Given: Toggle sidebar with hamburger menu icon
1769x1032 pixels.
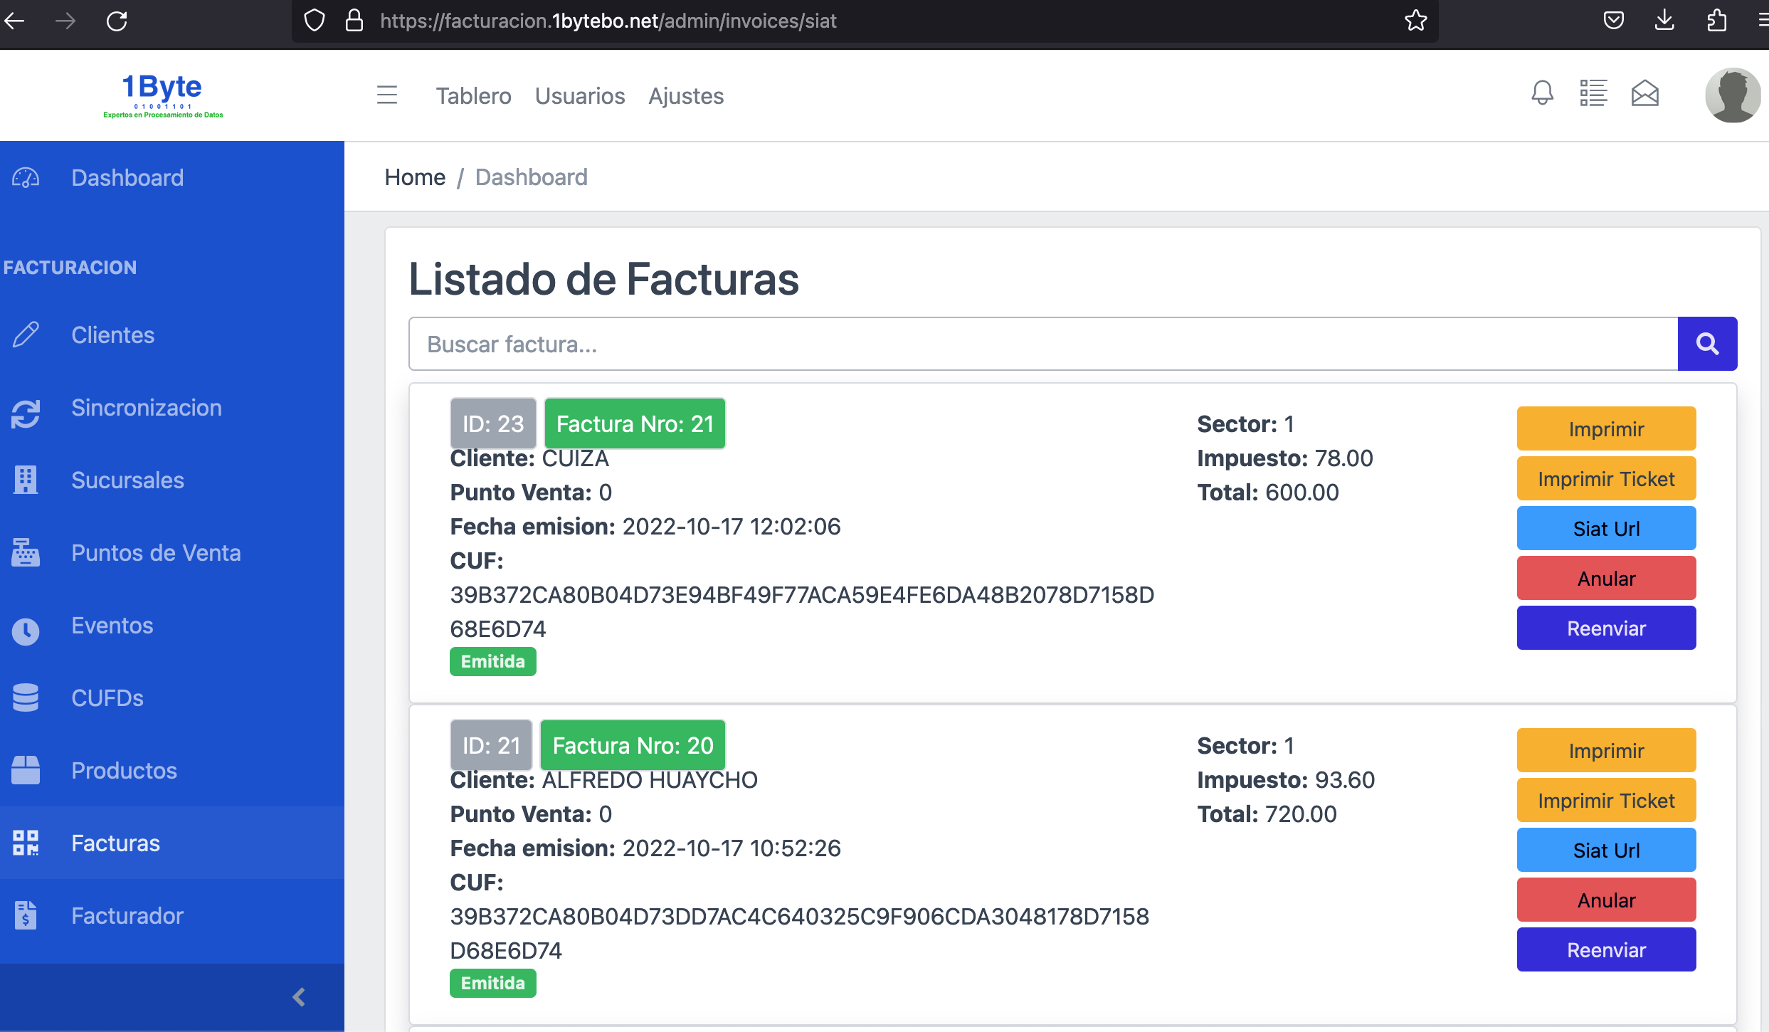Looking at the screenshot, I should (387, 95).
